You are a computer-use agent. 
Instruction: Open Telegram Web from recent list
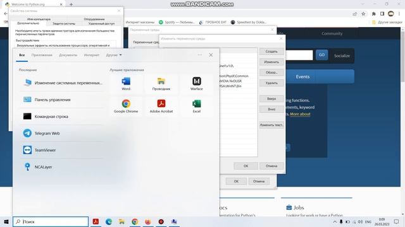pyautogui.click(x=63, y=133)
